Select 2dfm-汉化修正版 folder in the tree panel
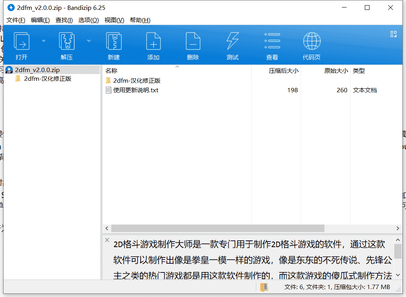 click(48, 79)
